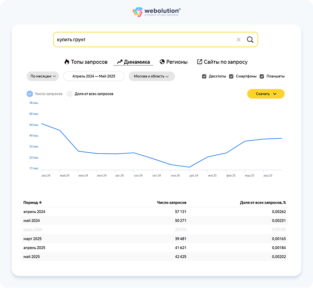313x288 pixels.
Task: Click the flame icon for top queries
Action: click(67, 62)
